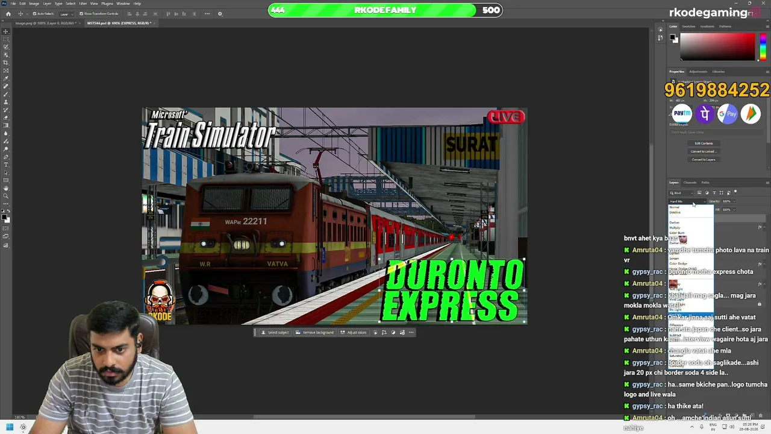The width and height of the screenshot is (771, 434).
Task: Click Convert to Linked button
Action: point(704,151)
